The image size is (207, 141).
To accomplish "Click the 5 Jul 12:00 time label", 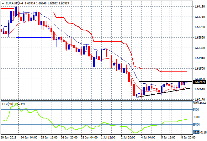I will coord(168,138).
